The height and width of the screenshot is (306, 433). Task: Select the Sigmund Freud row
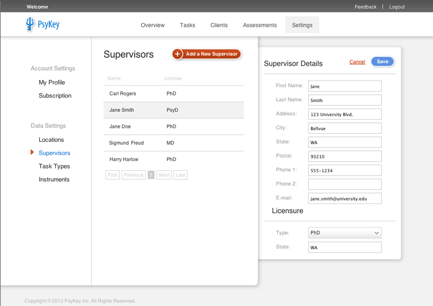(174, 143)
